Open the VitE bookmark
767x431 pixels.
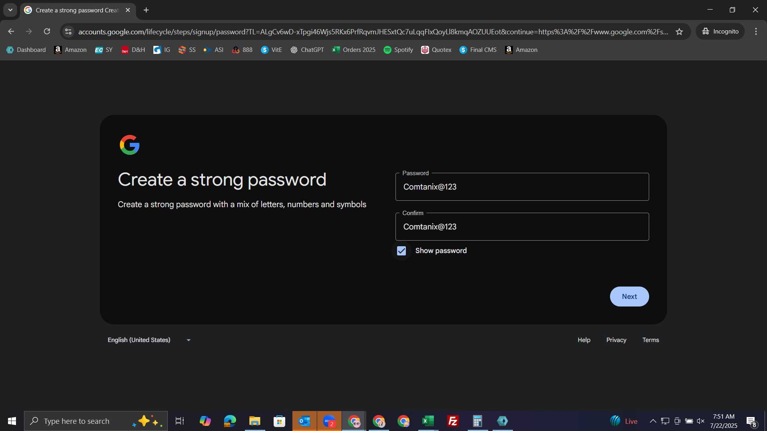coord(272,50)
